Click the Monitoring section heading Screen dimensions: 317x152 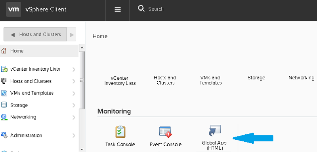tap(114, 111)
